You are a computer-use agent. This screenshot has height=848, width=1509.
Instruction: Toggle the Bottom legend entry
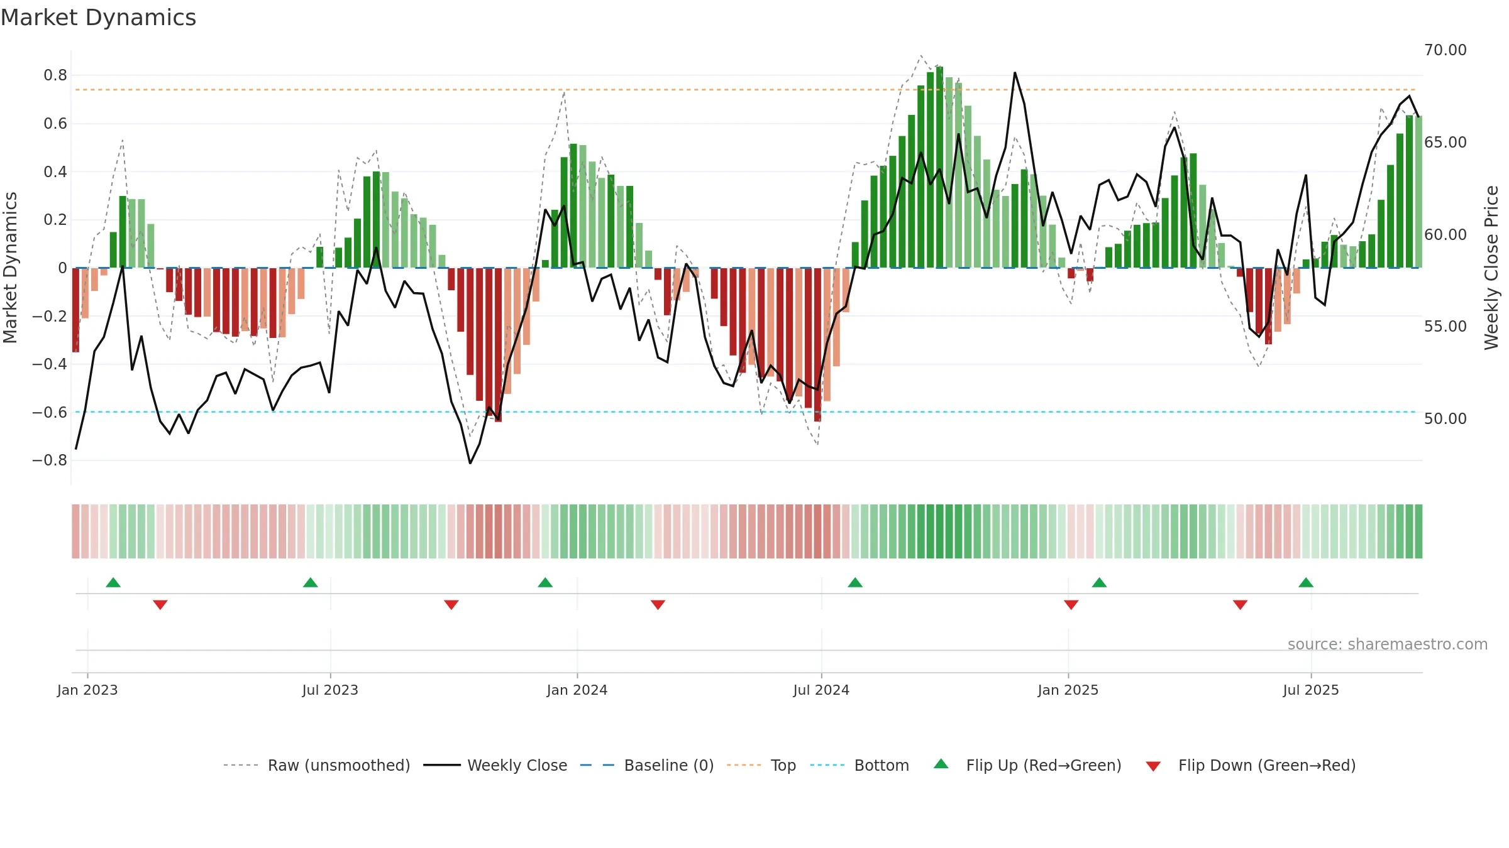click(x=860, y=765)
